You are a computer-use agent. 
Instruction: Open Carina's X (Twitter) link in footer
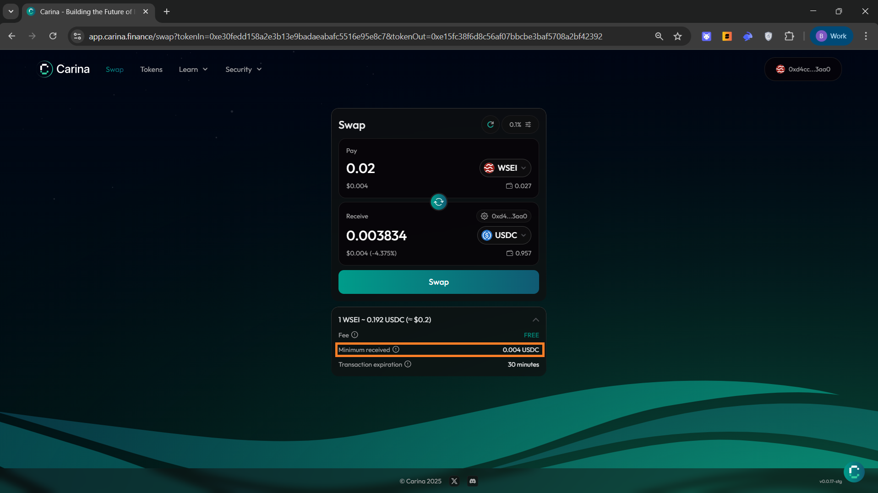coord(454,481)
